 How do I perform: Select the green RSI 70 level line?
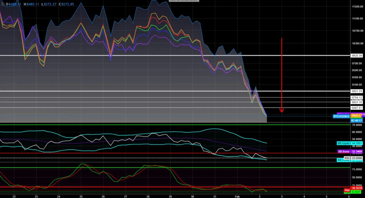tap(175, 125)
